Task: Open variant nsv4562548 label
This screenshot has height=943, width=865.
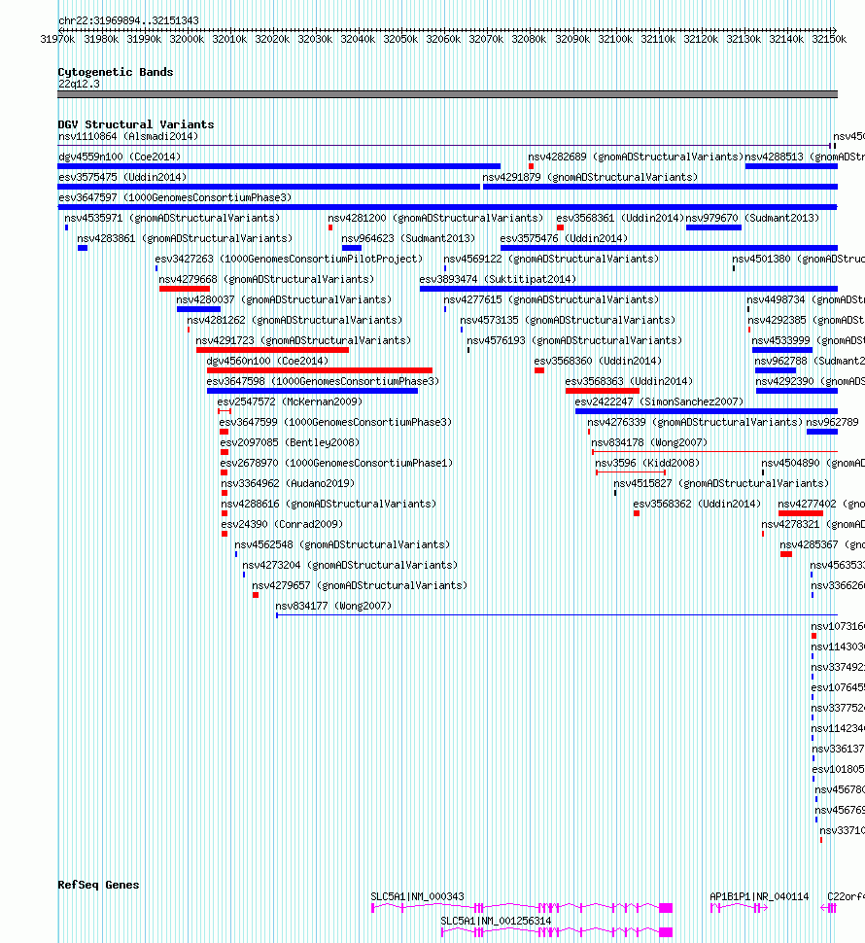Action: click(342, 545)
